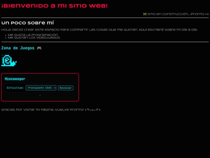210x158 pixels.
Task: Click the 'Minesweeper' title
Action: click(15, 79)
